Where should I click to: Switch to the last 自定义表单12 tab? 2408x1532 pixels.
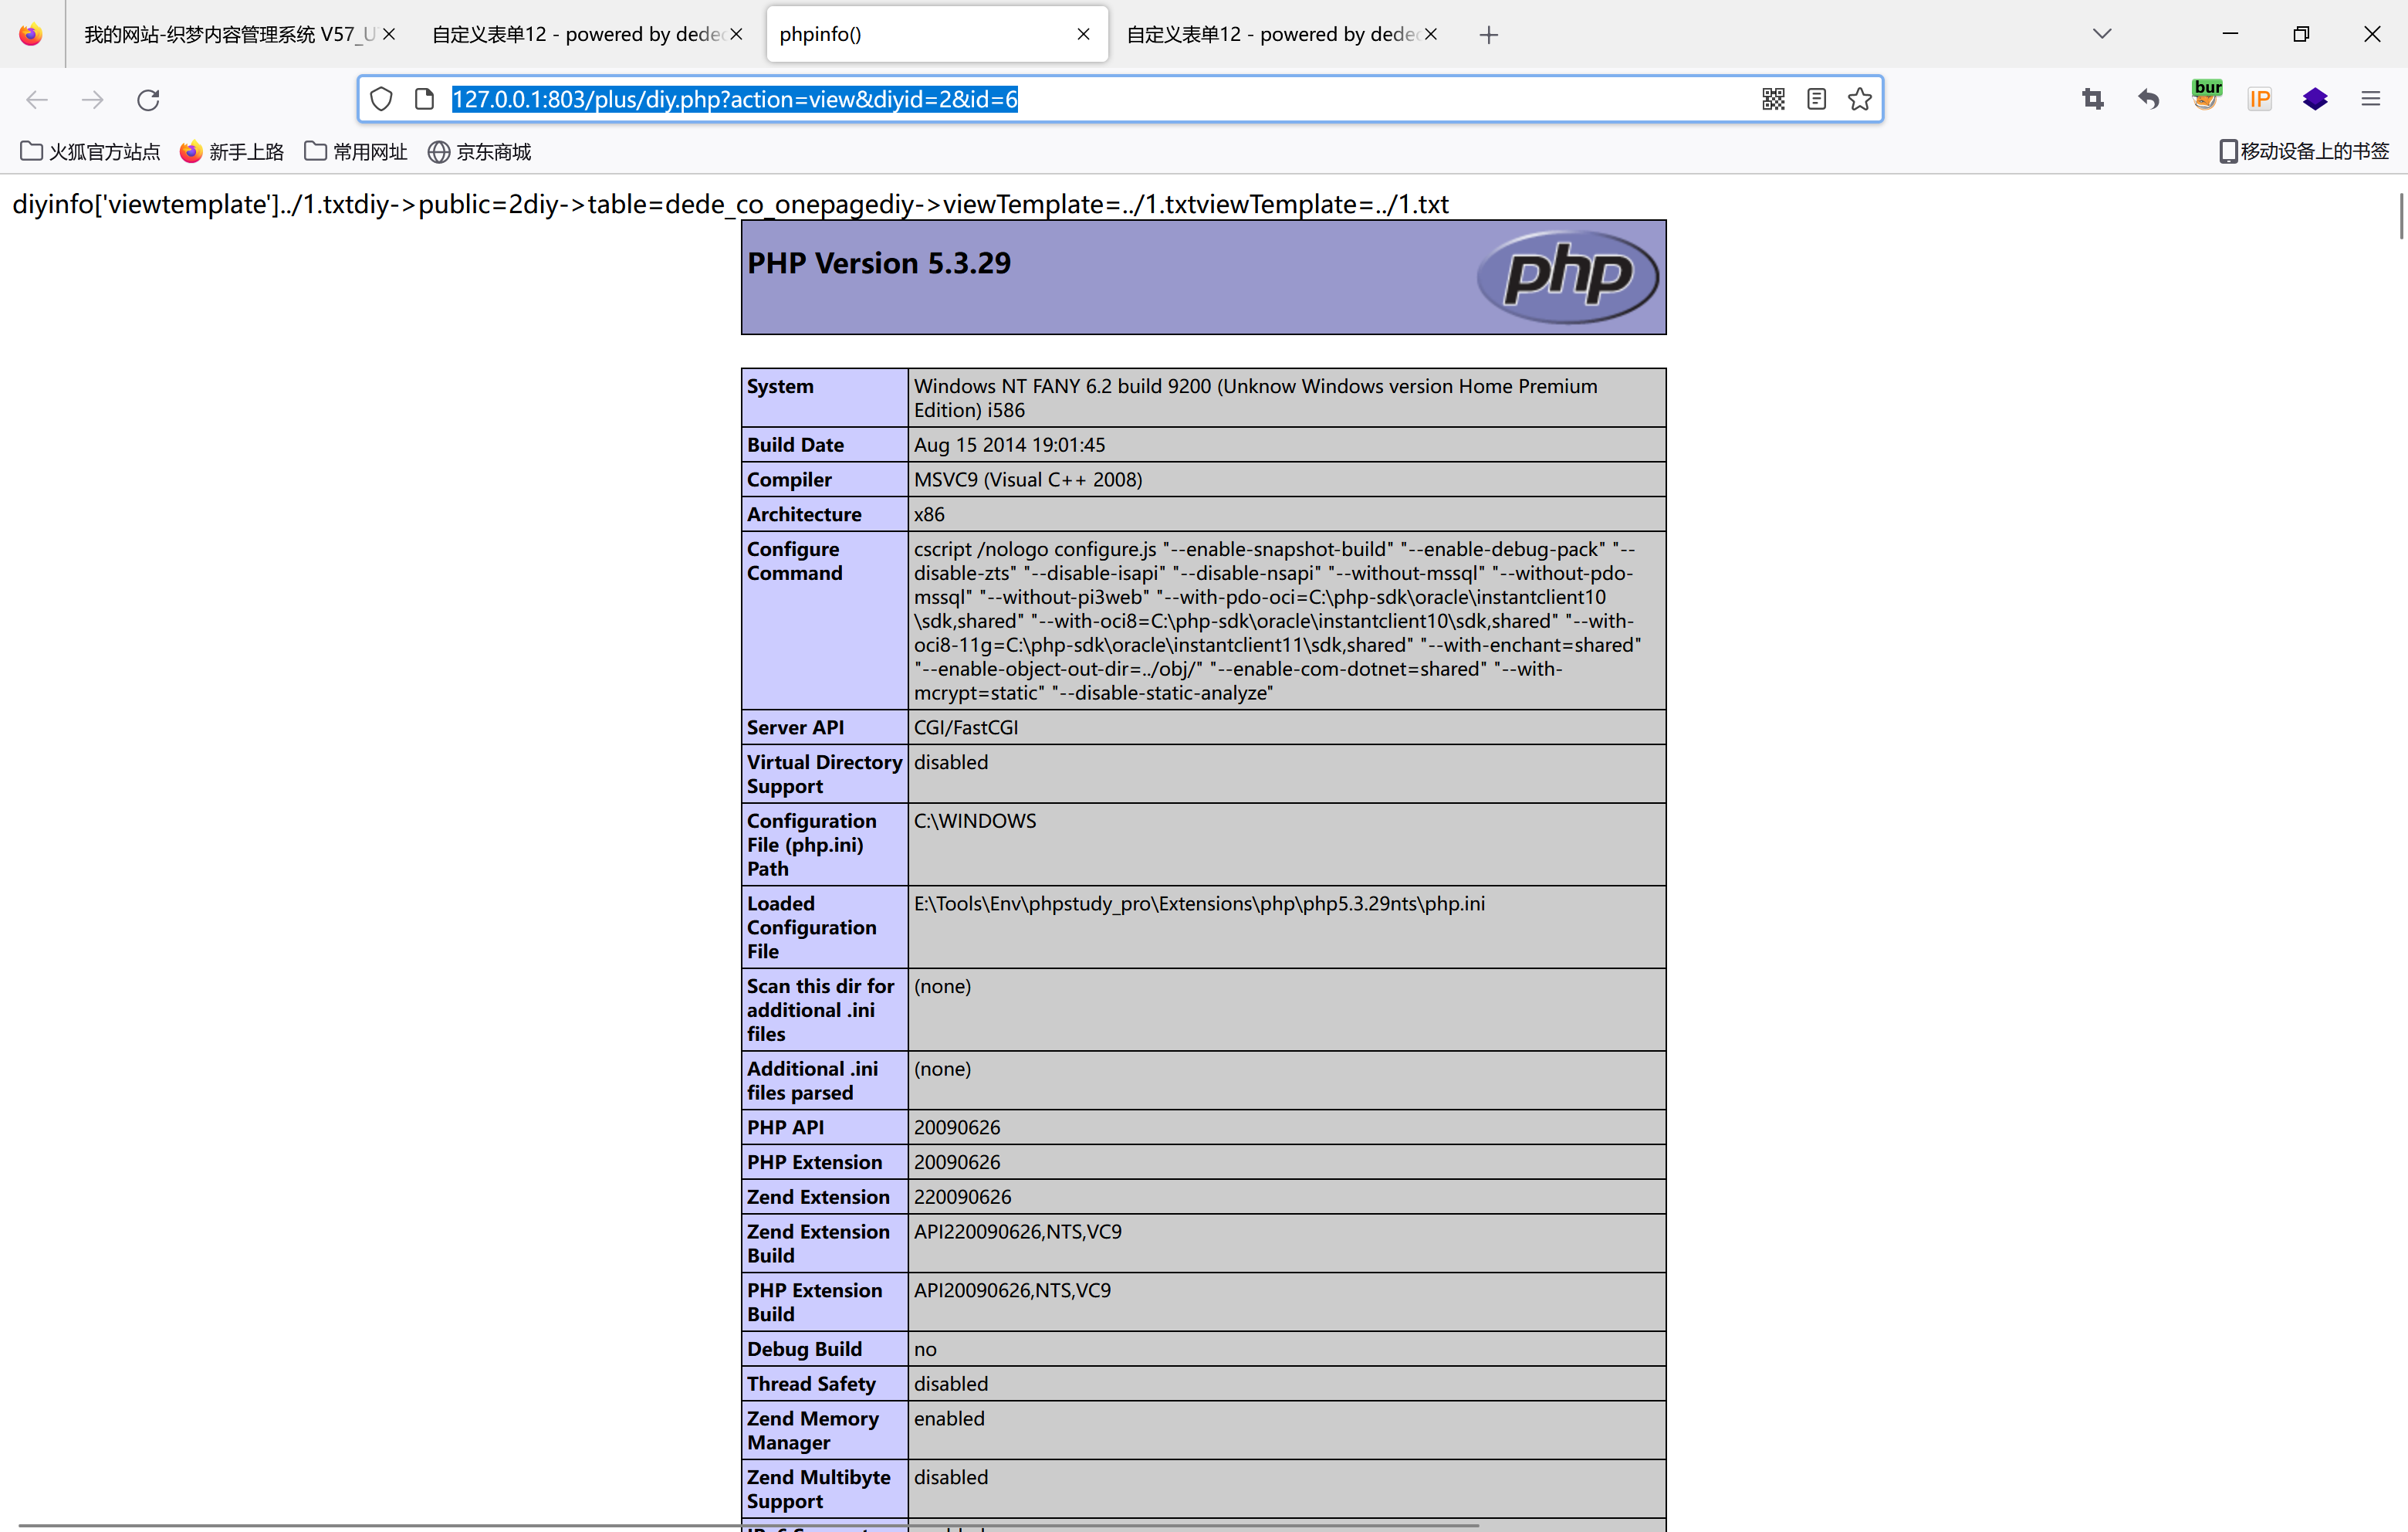pyautogui.click(x=1270, y=34)
